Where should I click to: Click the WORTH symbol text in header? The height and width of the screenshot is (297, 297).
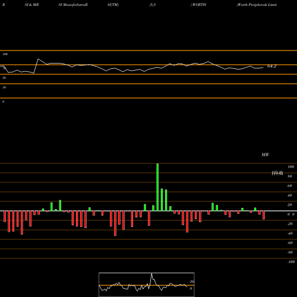[x=199, y=5]
